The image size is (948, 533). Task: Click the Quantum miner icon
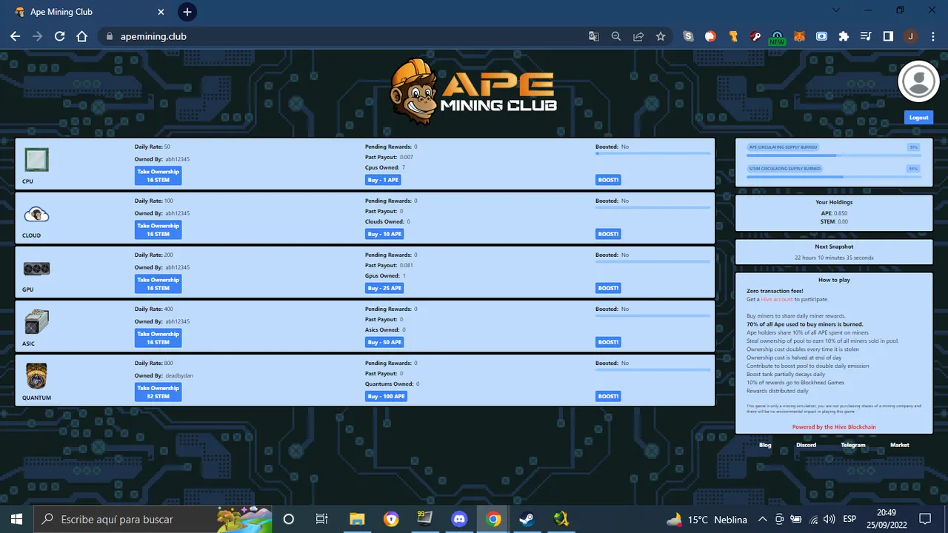(36, 376)
